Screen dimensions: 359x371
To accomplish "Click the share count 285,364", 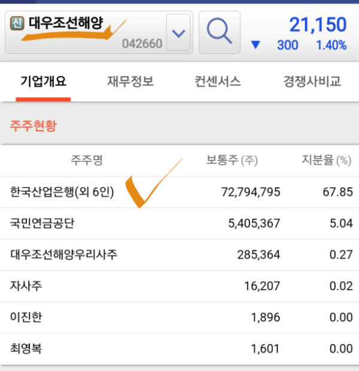I will [x=258, y=255].
